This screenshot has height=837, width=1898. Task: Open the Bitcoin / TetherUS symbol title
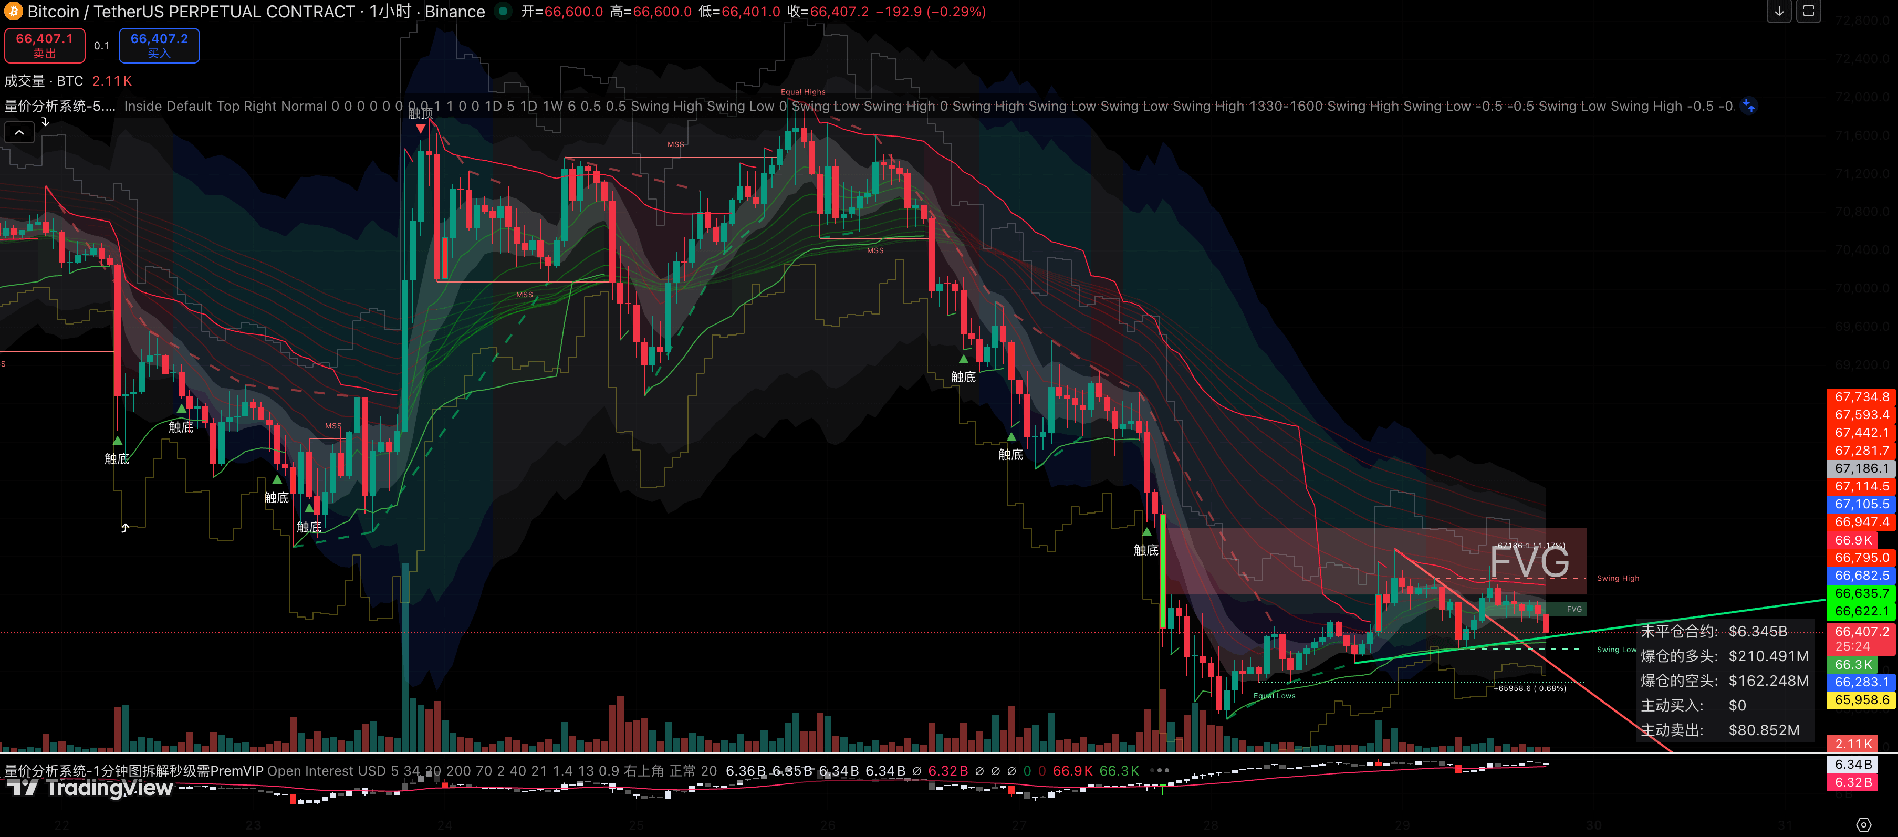click(x=192, y=12)
